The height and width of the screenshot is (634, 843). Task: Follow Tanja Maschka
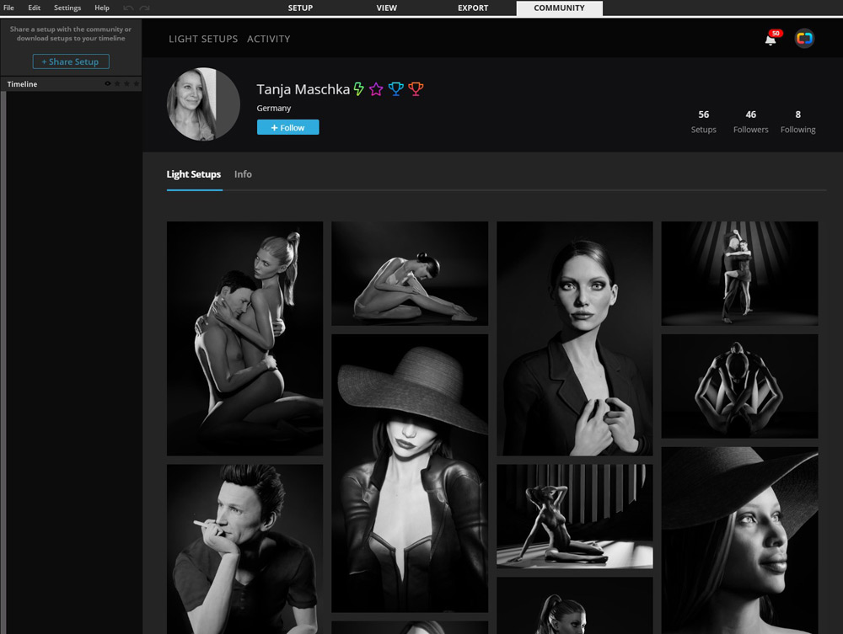(x=287, y=127)
